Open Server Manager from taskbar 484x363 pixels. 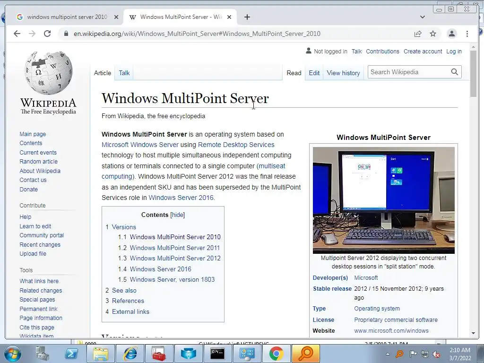[43, 354]
